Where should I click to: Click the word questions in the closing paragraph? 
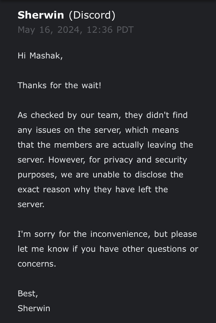tap(167, 249)
